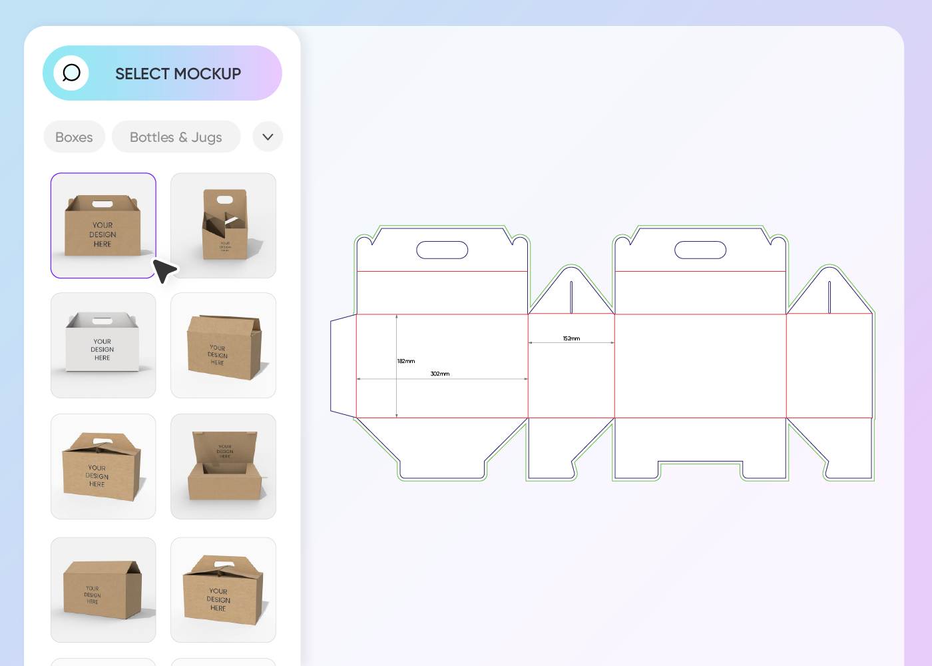Select the bottom-right gable box mockup
The width and height of the screenshot is (932, 666).
(223, 589)
